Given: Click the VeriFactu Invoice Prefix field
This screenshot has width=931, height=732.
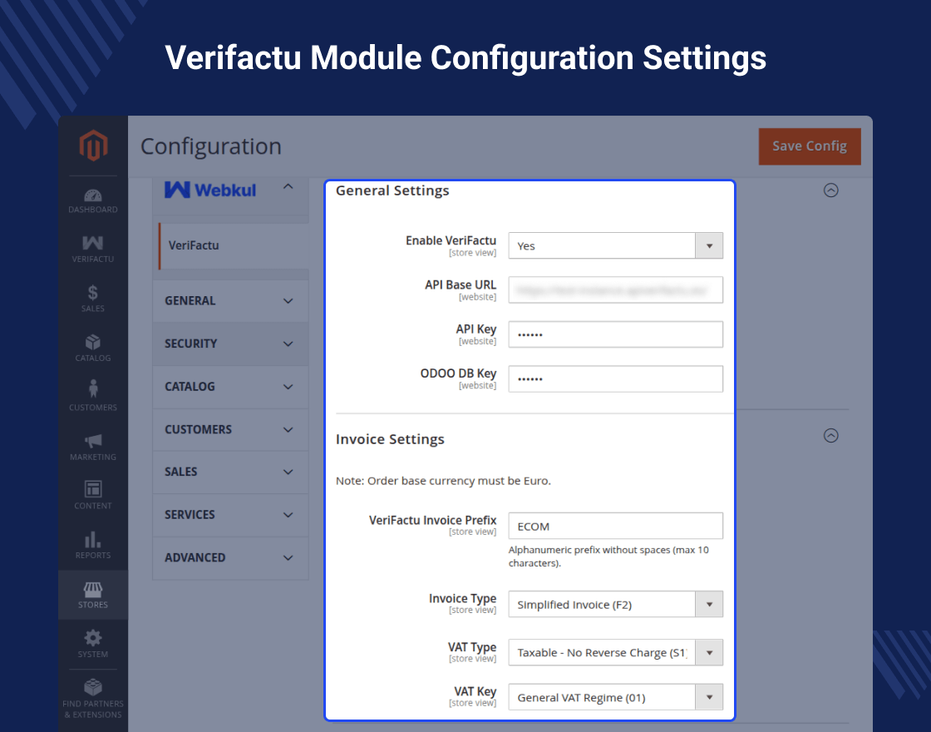Looking at the screenshot, I should (615, 526).
